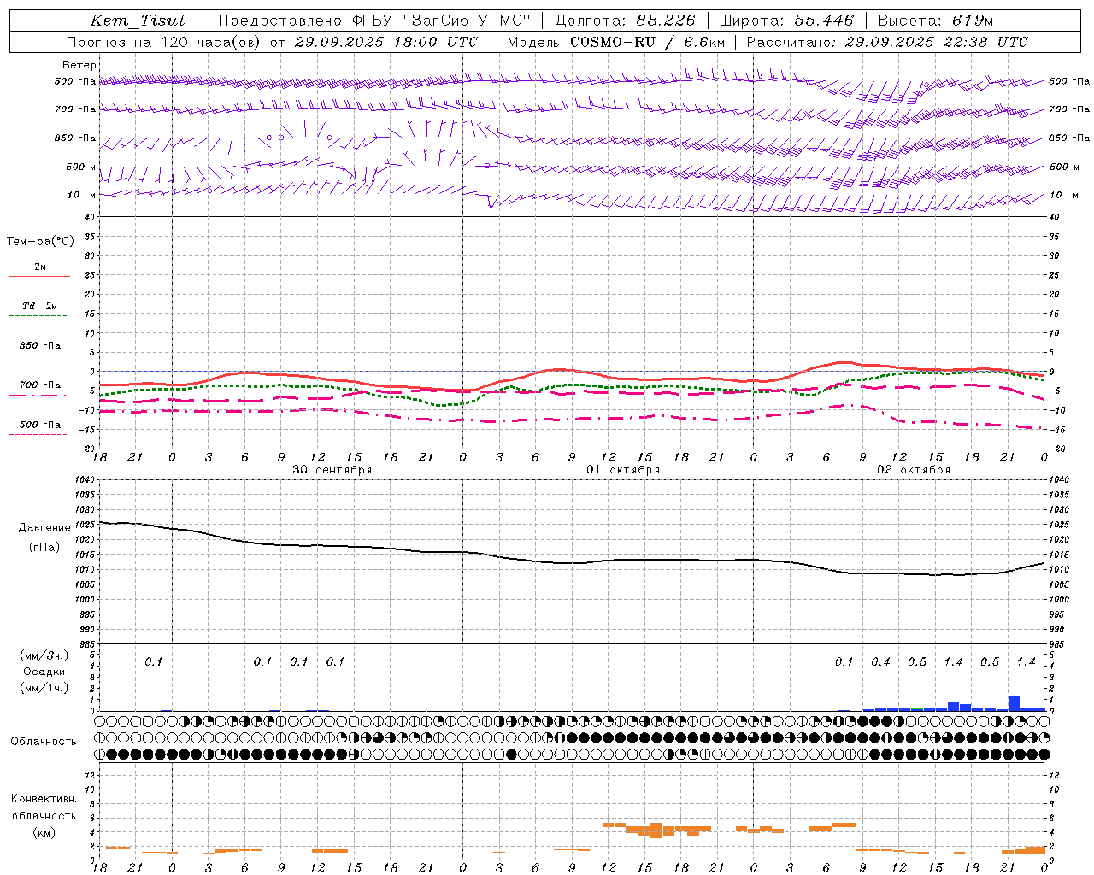Screen dimensions: 1094x875
Task: Click the '500 гПа' temperature legend entry
Action: [x=40, y=425]
